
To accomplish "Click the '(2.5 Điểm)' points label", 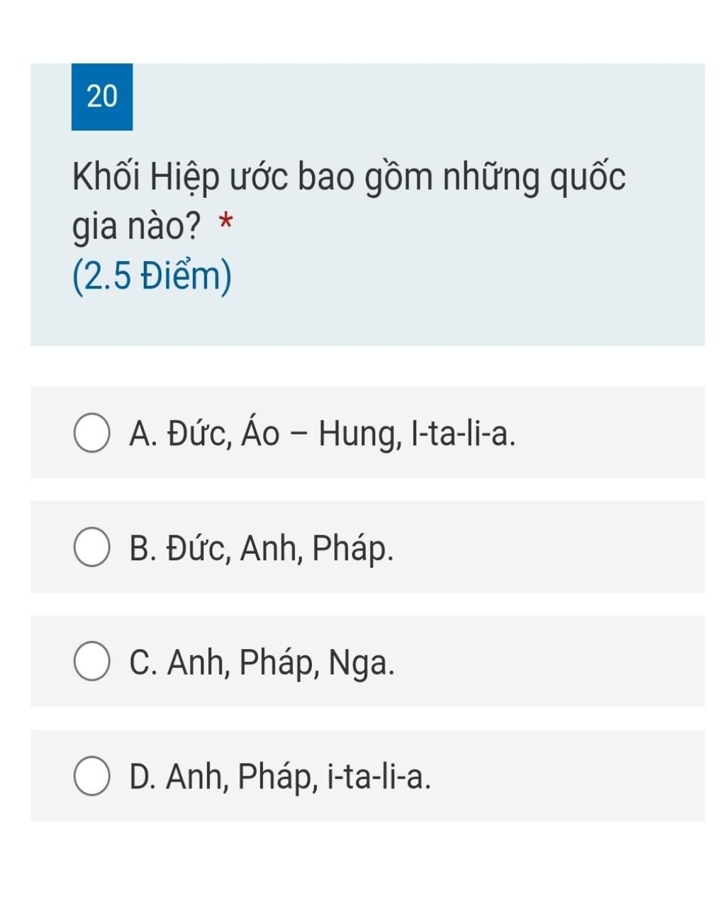I will coord(152,275).
